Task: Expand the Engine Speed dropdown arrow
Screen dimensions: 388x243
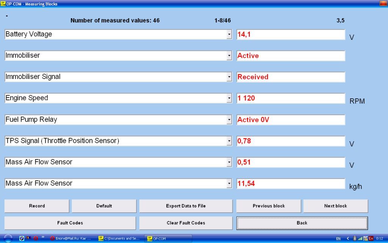Action: (229, 98)
